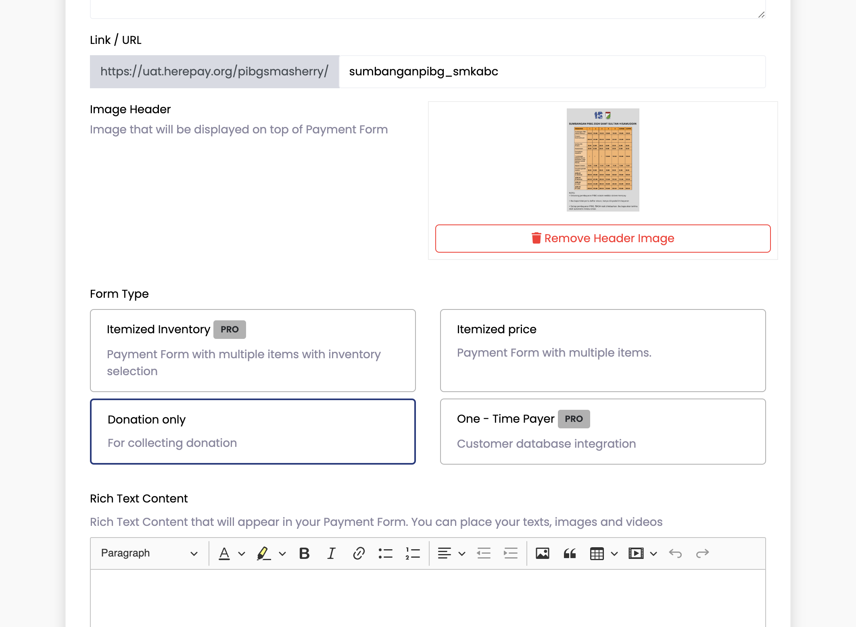Click the link URL slug input field
Viewport: 856px width, 627px height.
coord(552,72)
